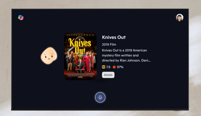Click the Rotten Tomatoes tomato icon

(x=114, y=67)
